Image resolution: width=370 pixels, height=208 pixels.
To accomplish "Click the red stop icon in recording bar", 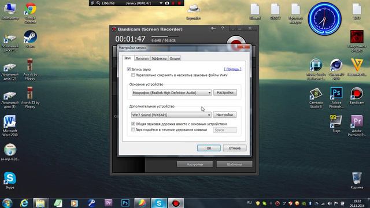I will point(179,3).
